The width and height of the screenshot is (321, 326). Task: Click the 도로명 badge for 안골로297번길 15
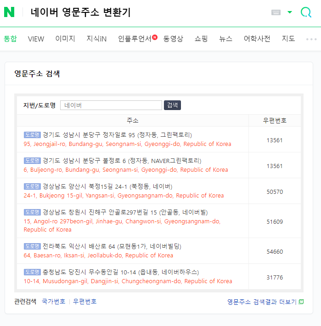point(32,212)
